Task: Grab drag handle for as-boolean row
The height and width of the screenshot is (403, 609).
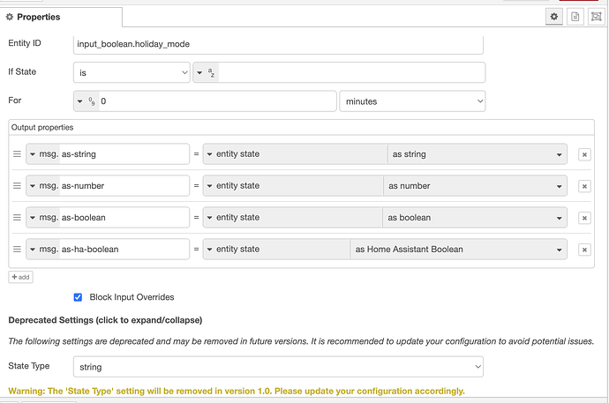Action: tap(17, 218)
